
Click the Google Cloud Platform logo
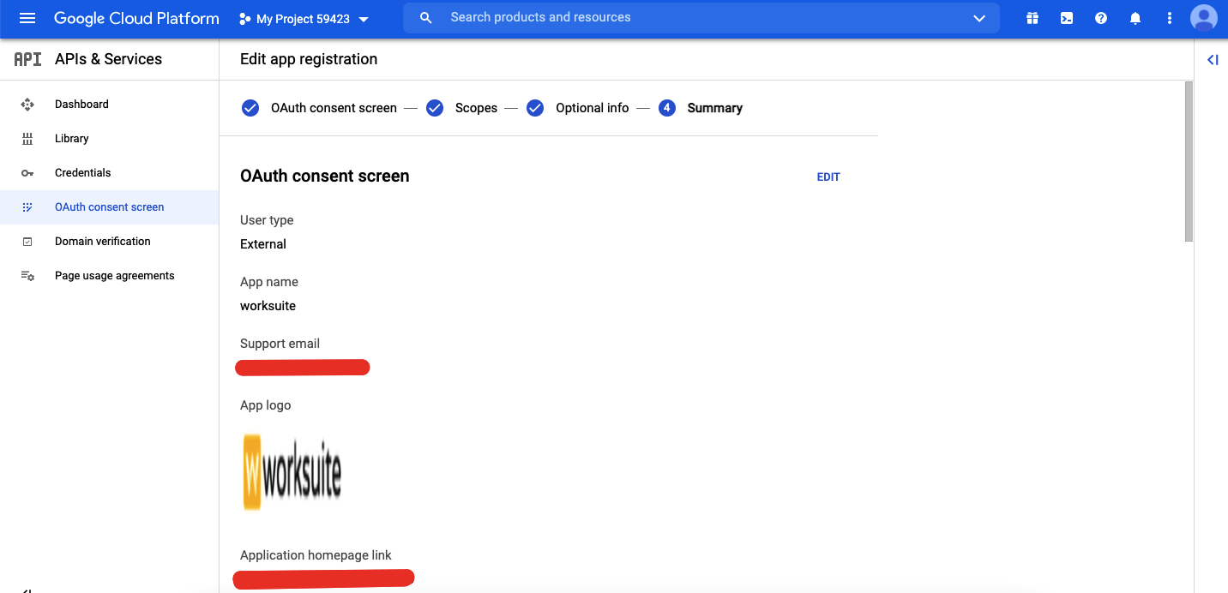pyautogui.click(x=136, y=18)
